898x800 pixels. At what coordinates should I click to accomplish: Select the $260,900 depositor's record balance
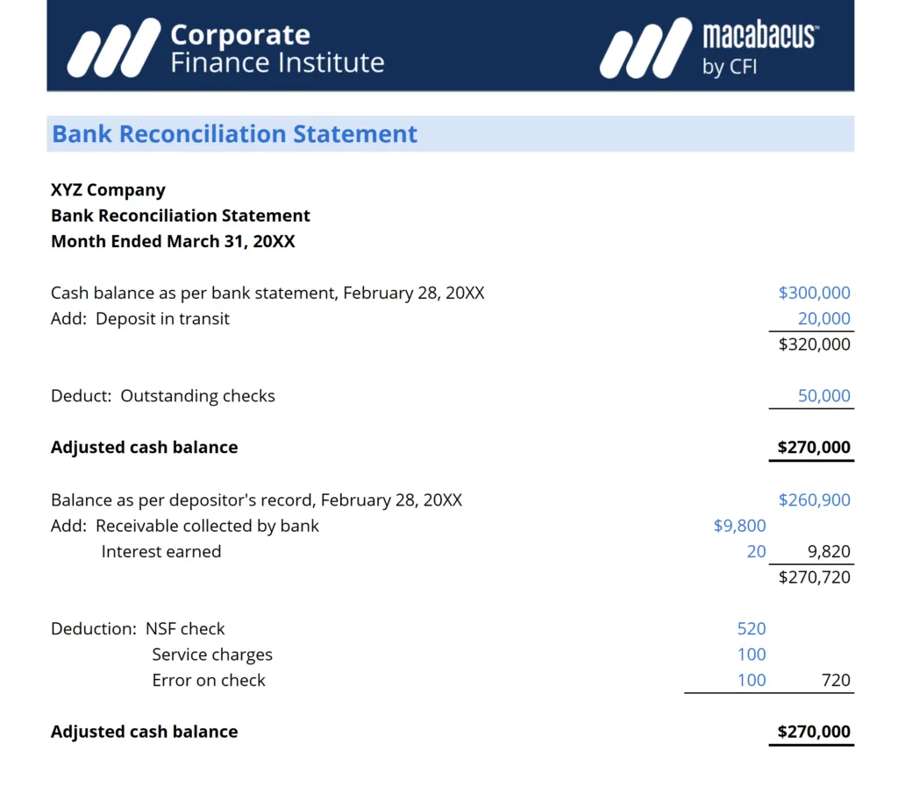[814, 500]
